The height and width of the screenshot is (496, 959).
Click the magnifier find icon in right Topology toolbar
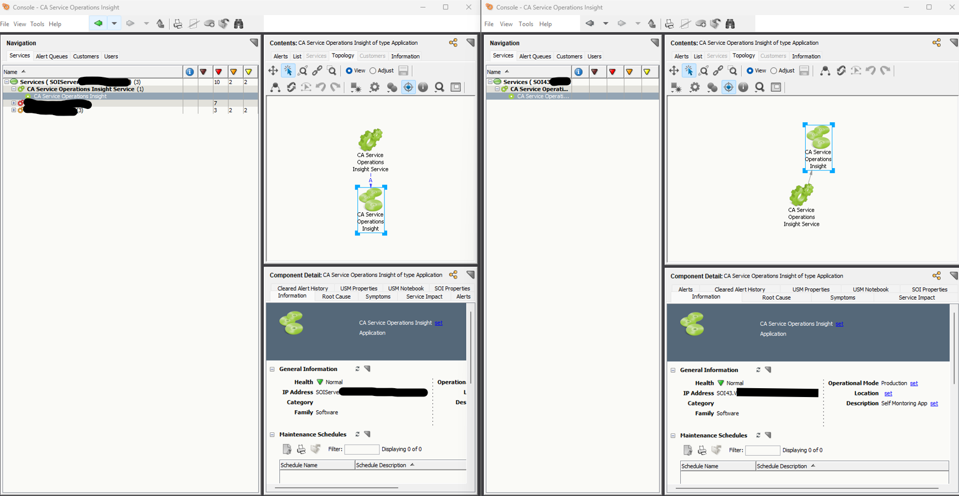(x=760, y=87)
